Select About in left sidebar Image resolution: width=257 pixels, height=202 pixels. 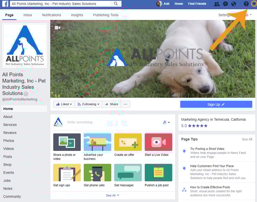point(8,117)
